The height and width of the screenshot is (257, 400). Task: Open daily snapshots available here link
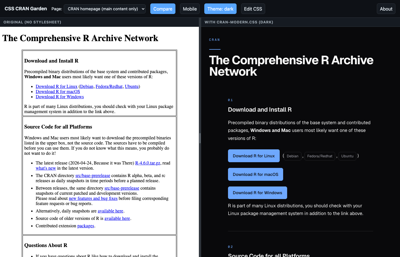tap(111, 211)
